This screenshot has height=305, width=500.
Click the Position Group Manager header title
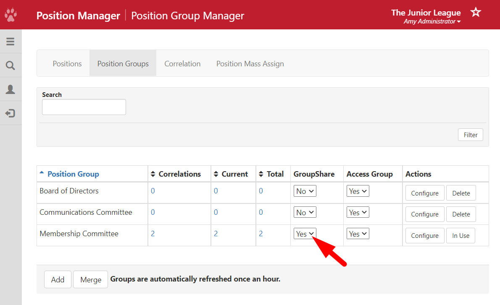click(x=187, y=15)
